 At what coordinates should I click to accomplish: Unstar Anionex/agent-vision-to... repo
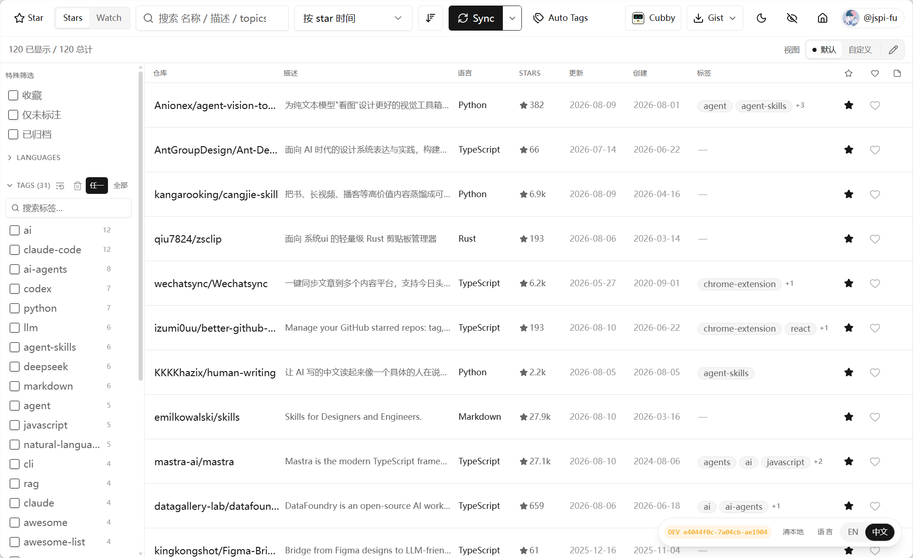point(849,105)
